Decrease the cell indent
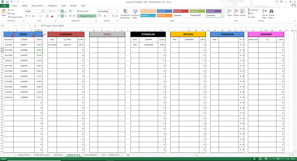Screen dimensions: 297x161 (x=71, y=16)
